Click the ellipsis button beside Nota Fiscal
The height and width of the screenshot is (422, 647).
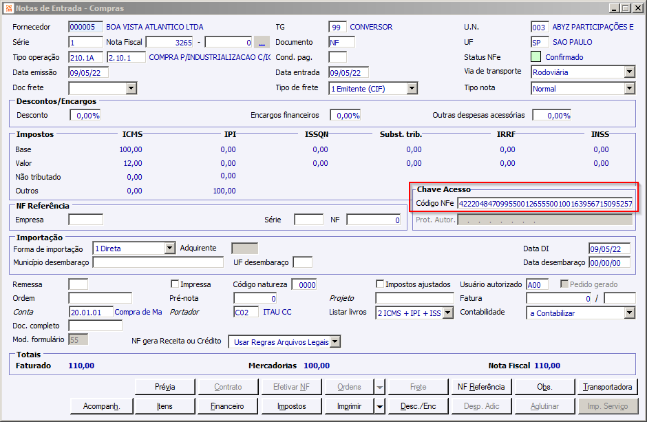(x=262, y=42)
